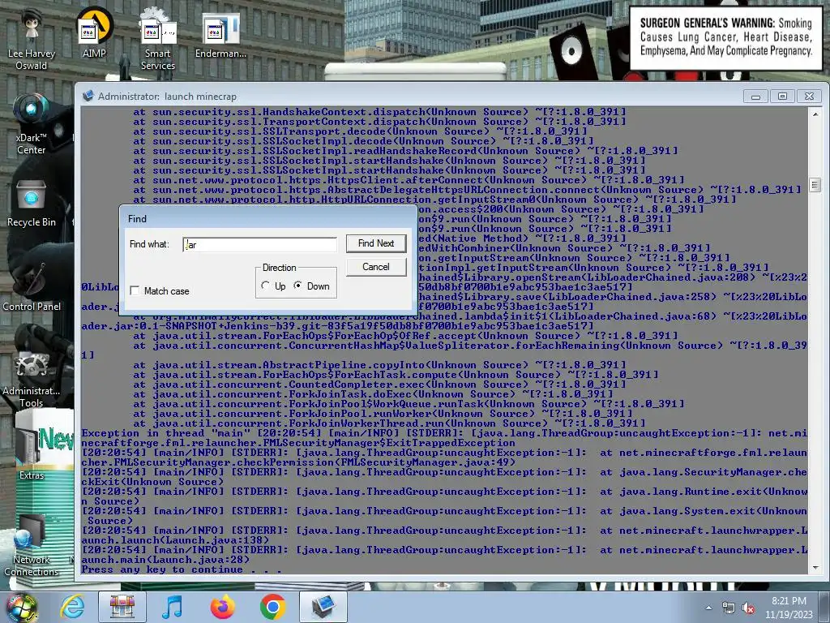Close the launch minecrap window
Viewport: 830px width, 623px height.
pyautogui.click(x=809, y=97)
